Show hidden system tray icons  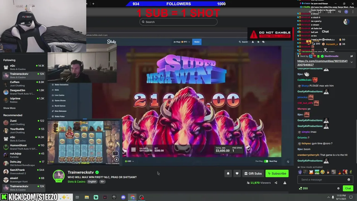(x=328, y=197)
